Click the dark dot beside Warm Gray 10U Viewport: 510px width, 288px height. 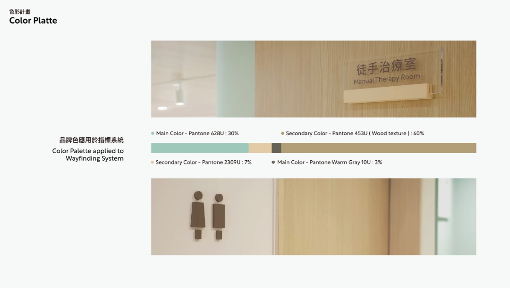pos(273,162)
